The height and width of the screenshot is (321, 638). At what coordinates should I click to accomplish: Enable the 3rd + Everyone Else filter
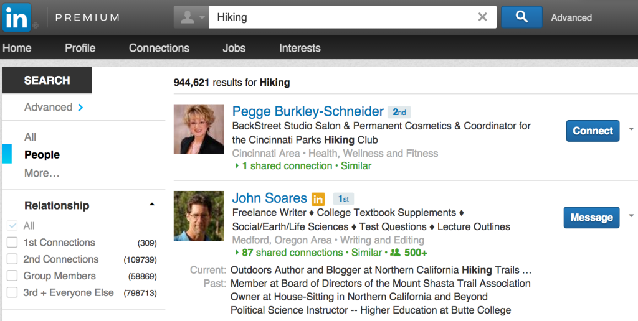pyautogui.click(x=12, y=292)
